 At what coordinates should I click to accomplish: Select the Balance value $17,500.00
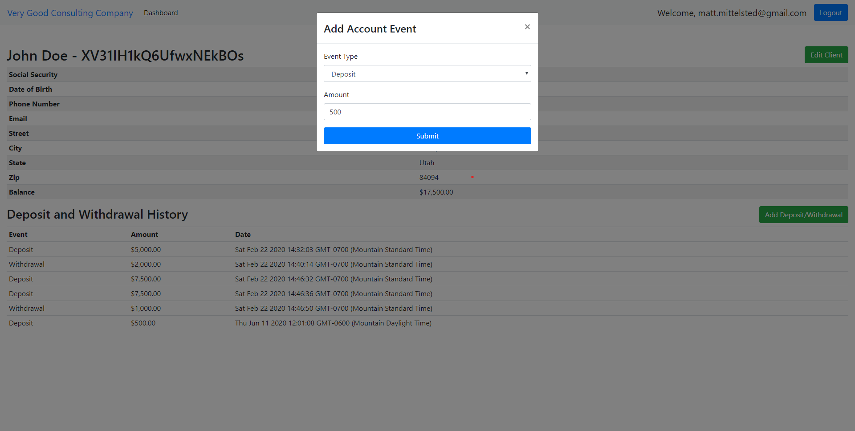click(x=436, y=192)
